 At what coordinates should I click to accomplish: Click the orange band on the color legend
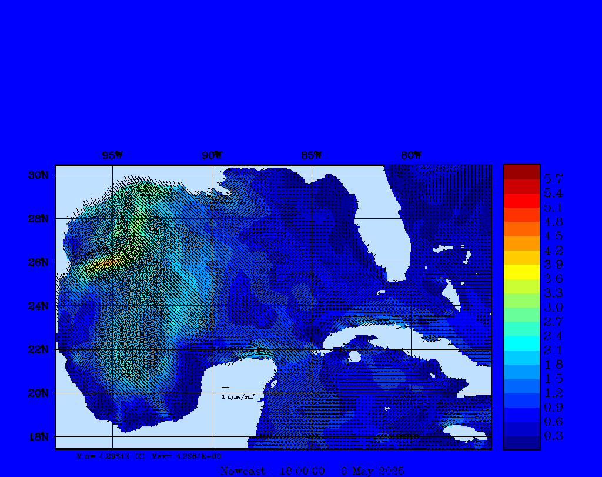click(x=521, y=243)
